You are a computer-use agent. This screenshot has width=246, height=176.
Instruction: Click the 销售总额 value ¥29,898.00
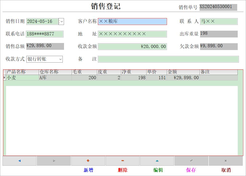(x=45, y=46)
